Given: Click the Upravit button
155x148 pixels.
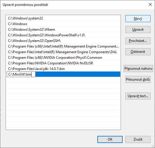Looking at the screenshot, I should pos(138,30).
